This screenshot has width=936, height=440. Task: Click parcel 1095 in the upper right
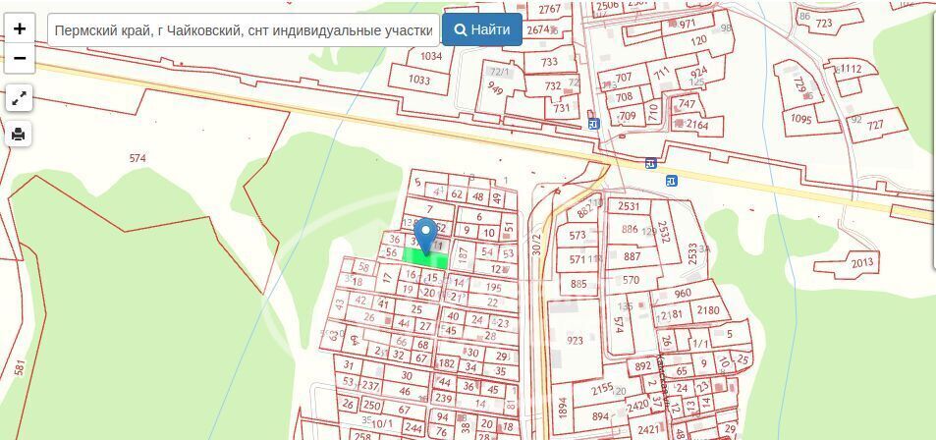click(800, 119)
